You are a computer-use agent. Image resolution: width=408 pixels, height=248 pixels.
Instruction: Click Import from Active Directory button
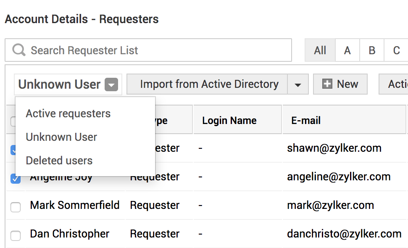click(x=209, y=84)
